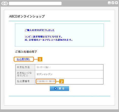The image size is (119, 112).
Task: Click the ご購入の受付が完了しました message
Action: [x=39, y=30]
